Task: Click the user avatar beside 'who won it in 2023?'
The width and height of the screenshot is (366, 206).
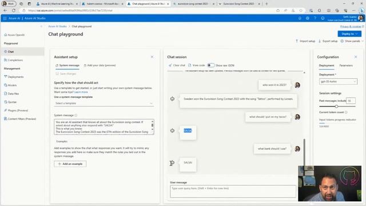Action: (x=297, y=85)
